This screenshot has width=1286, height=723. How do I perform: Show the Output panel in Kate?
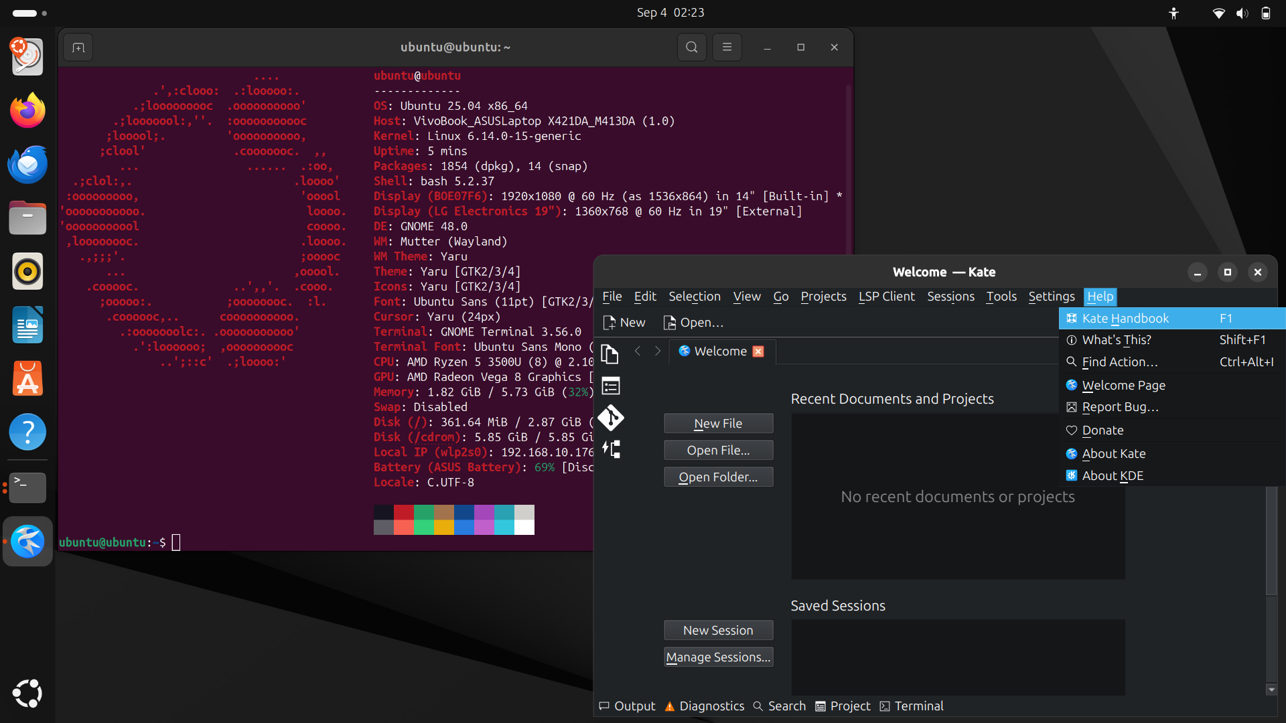coord(627,706)
